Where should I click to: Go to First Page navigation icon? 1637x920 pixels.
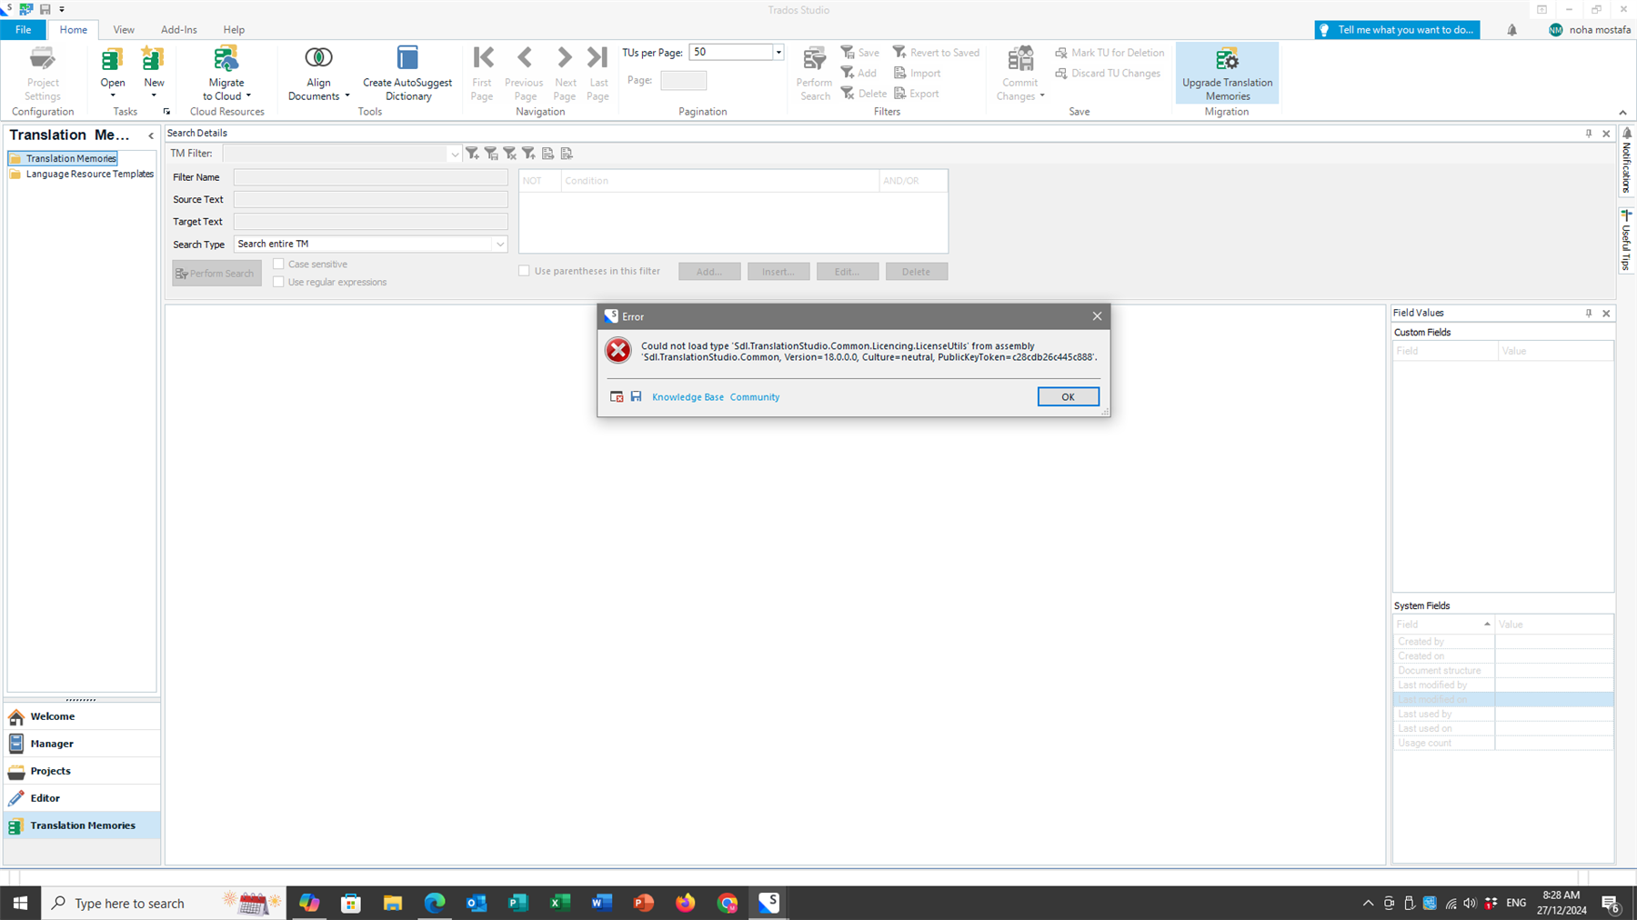483,57
